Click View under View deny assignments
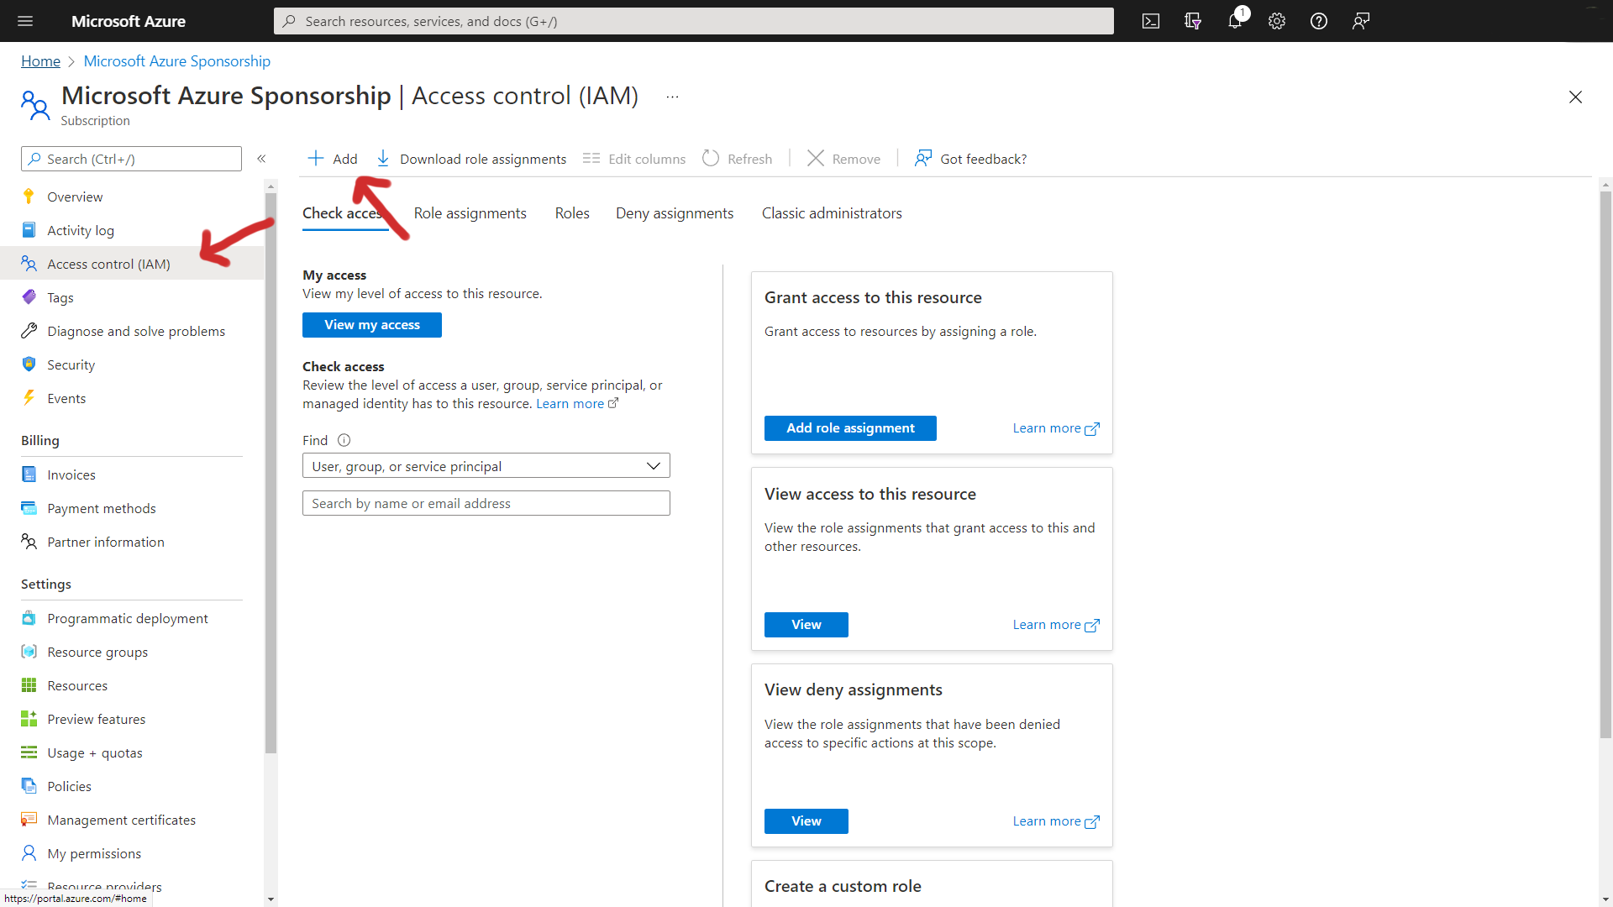The height and width of the screenshot is (907, 1613). click(806, 821)
